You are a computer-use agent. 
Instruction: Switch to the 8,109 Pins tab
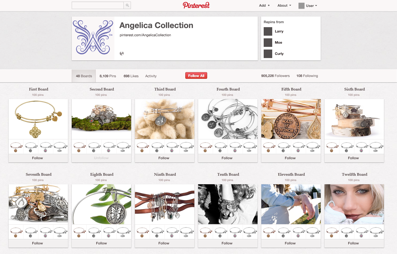[x=108, y=76]
